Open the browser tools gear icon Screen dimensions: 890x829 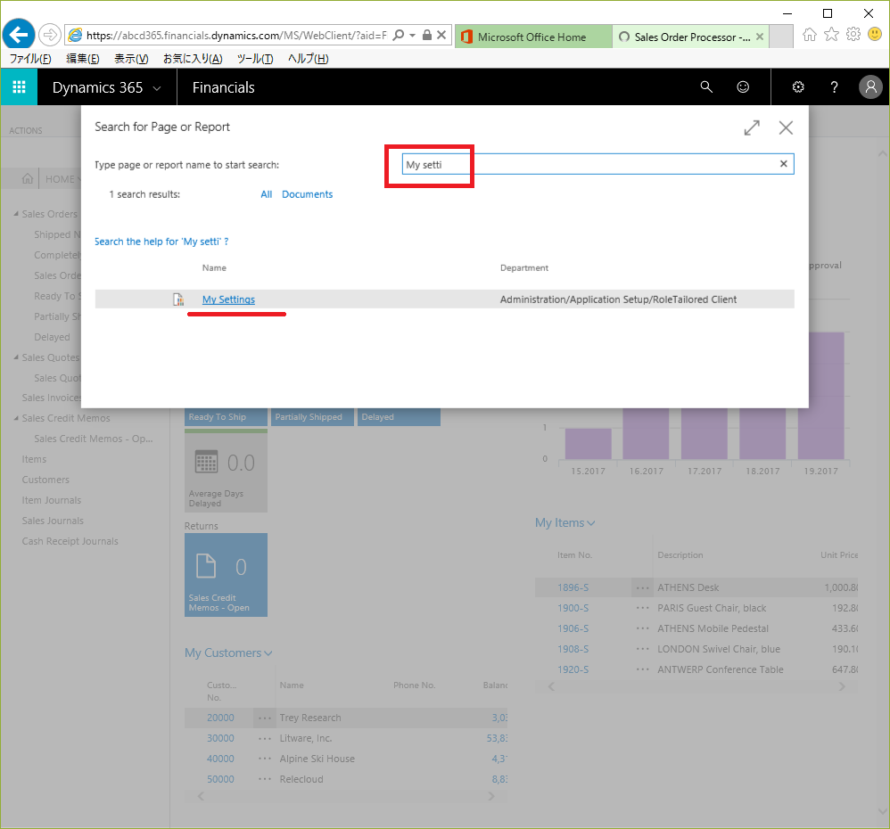coord(853,35)
